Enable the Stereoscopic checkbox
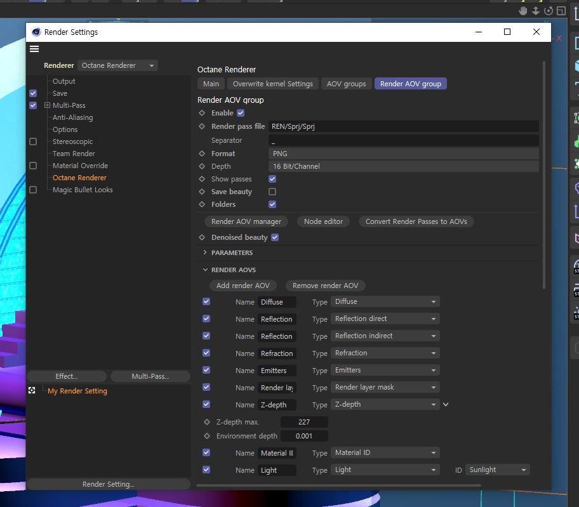Image resolution: width=579 pixels, height=507 pixels. pos(33,142)
